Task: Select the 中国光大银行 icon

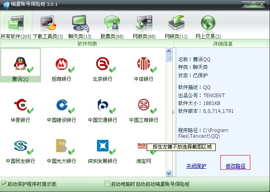Action: click(61, 146)
